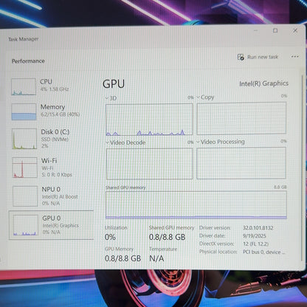The height and width of the screenshot is (307, 307).
Task: Click the Shared GPU memory graph
Action: click(x=196, y=205)
